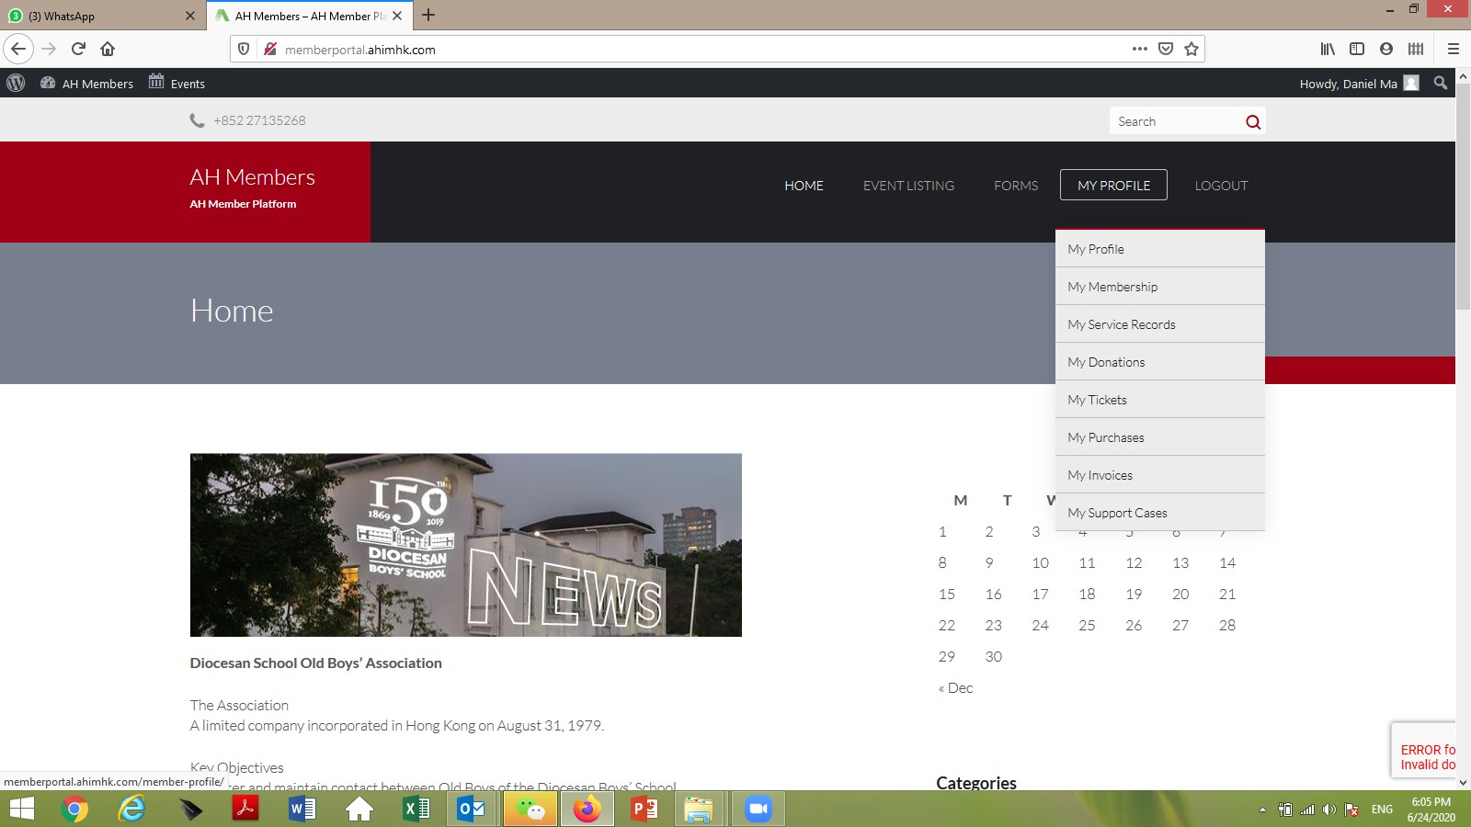
Task: Toggle the sidebar view icon
Action: (x=1357, y=49)
